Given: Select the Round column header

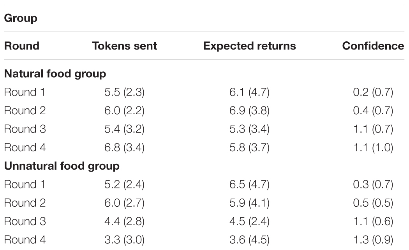Looking at the screenshot, I should [x=22, y=46].
